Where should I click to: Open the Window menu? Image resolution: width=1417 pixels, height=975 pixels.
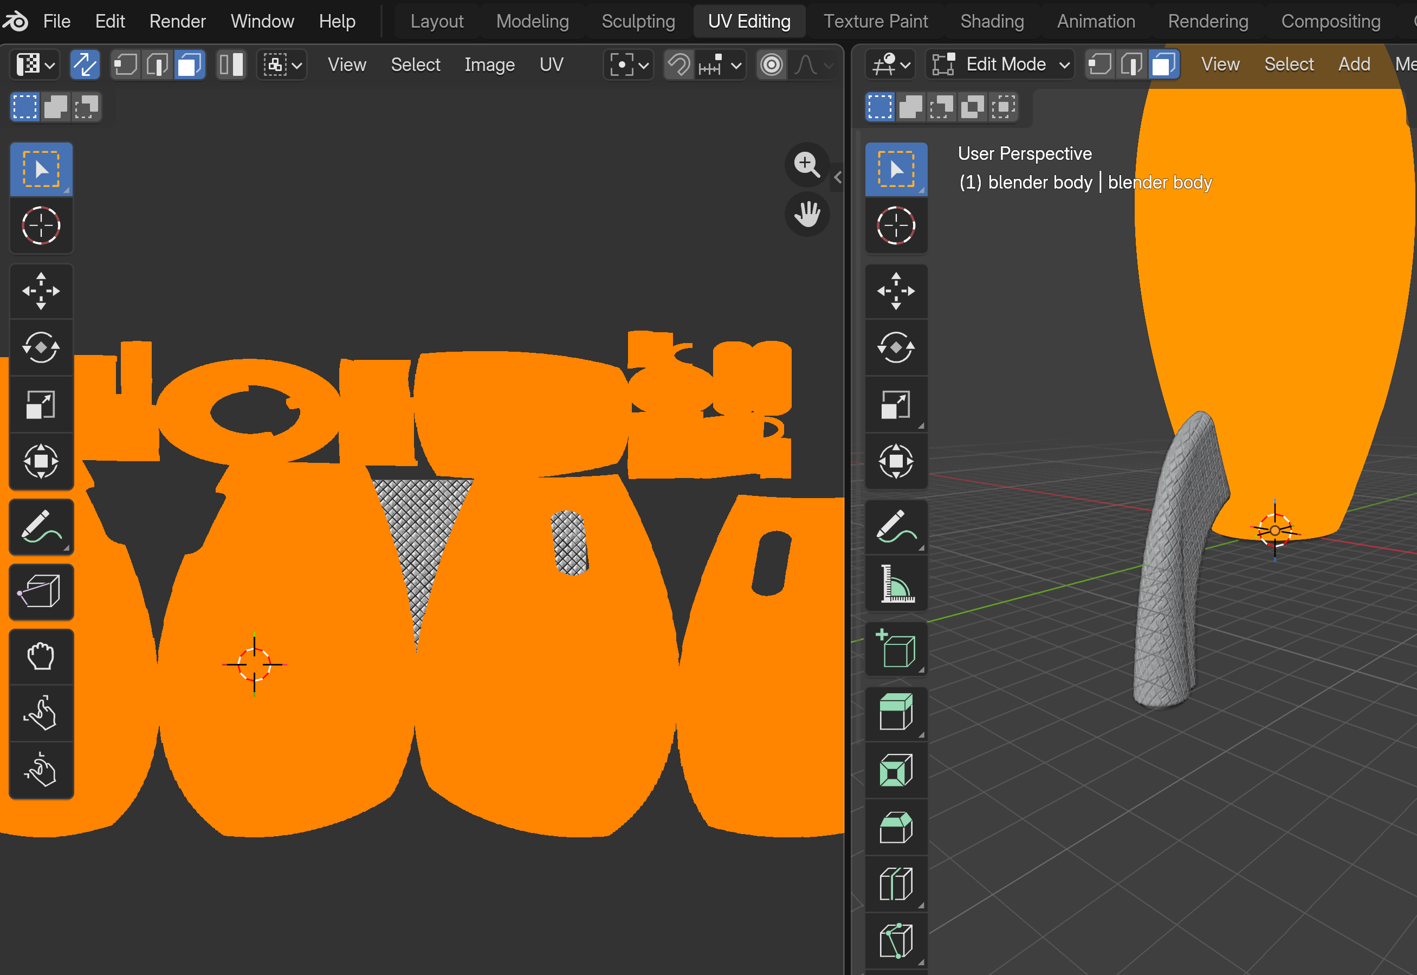[263, 21]
